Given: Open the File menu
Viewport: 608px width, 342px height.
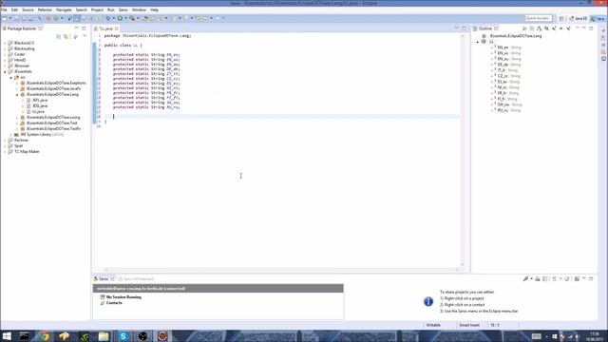Looking at the screenshot, I should click(x=4, y=9).
